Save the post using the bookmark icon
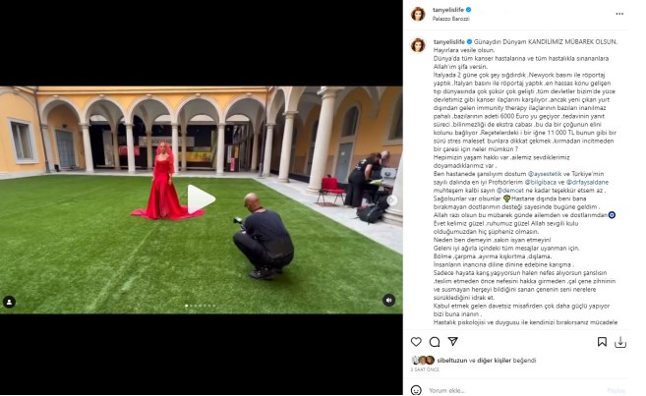This screenshot has height=396, width=646. pyautogui.click(x=602, y=342)
